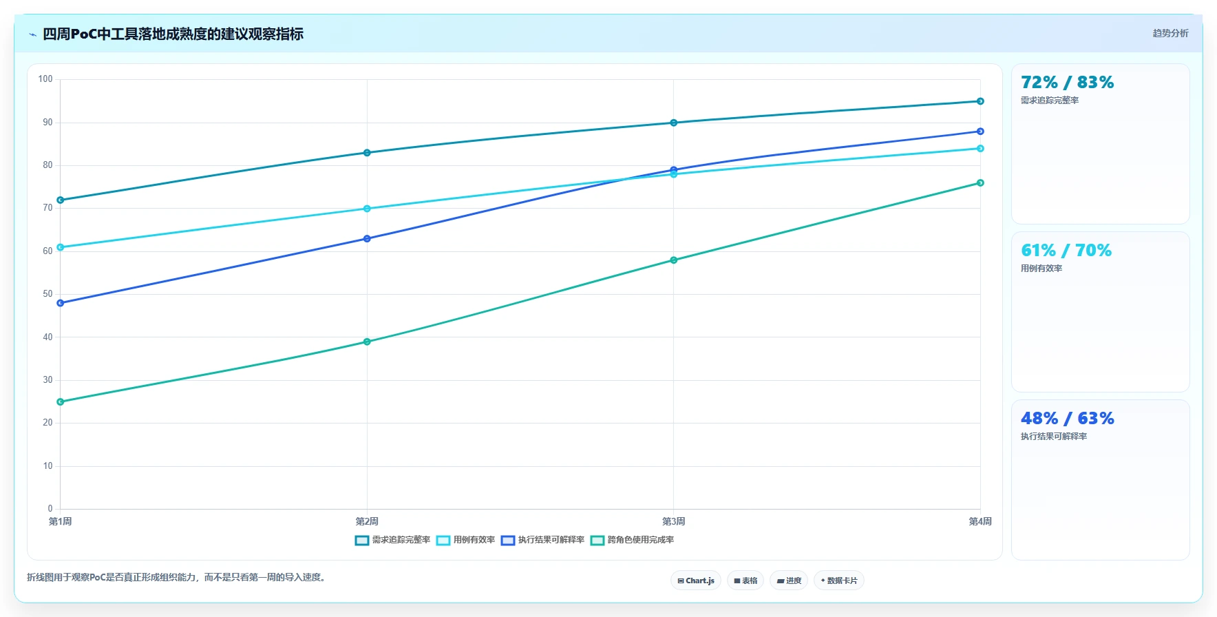Toggle the 用例有效率 series in the legend
Screen dimensions: 1217x617
466,540
